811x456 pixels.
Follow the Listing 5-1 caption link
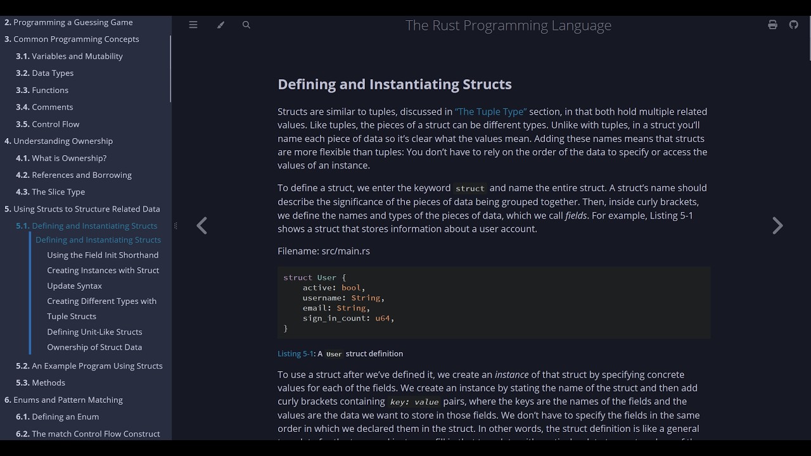[296, 353]
